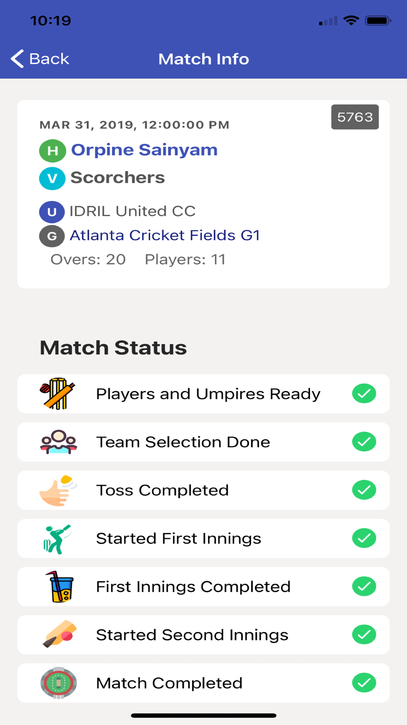
Task: Select the Team Selection Done row
Action: click(203, 442)
